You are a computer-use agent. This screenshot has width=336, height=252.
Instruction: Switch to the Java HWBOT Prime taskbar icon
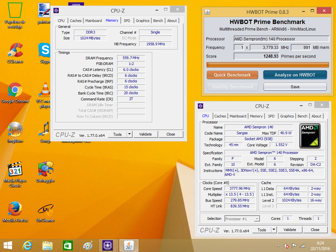pyautogui.click(x=129, y=245)
